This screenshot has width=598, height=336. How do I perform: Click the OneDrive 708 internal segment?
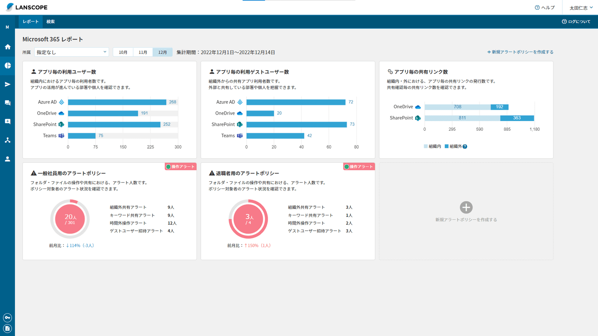(x=457, y=107)
